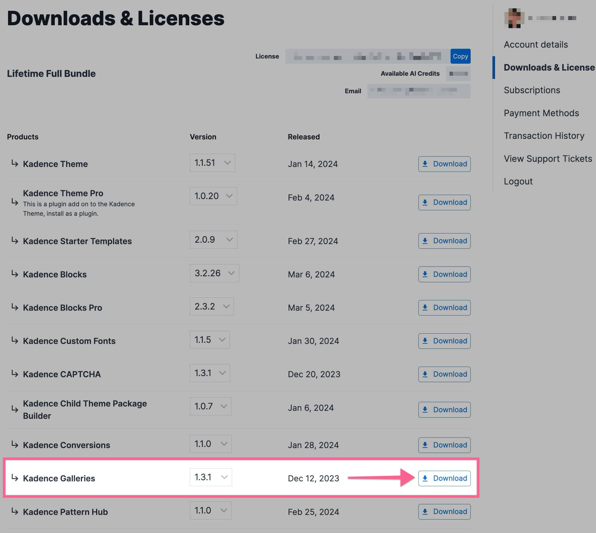Click the Kadence CAPTCHA row arrow icon
Image resolution: width=596 pixels, height=533 pixels.
click(15, 374)
